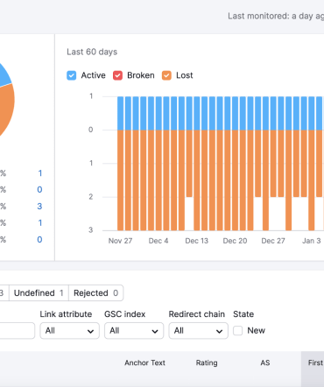The height and width of the screenshot is (387, 324).
Task: Click the blue pie chart slice
Action: pos(4,74)
